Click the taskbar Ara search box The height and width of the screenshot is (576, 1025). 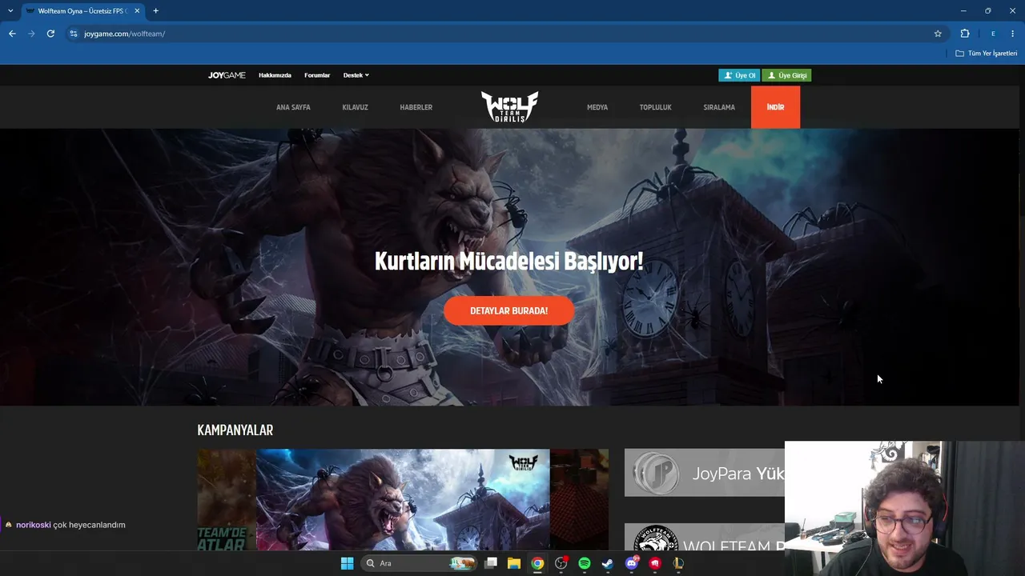[420, 563]
